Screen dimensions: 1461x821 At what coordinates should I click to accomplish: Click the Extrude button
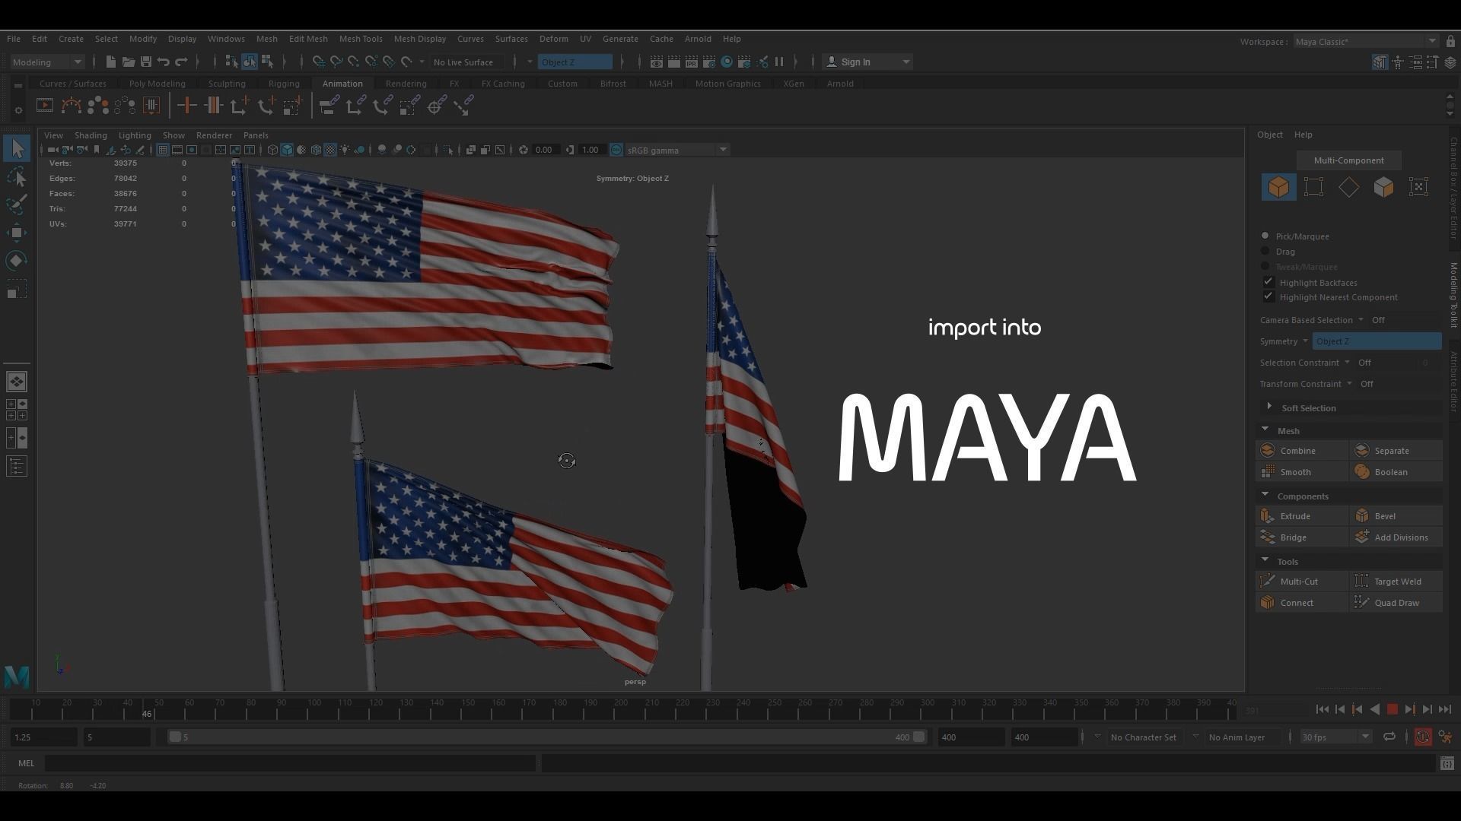pyautogui.click(x=1302, y=516)
